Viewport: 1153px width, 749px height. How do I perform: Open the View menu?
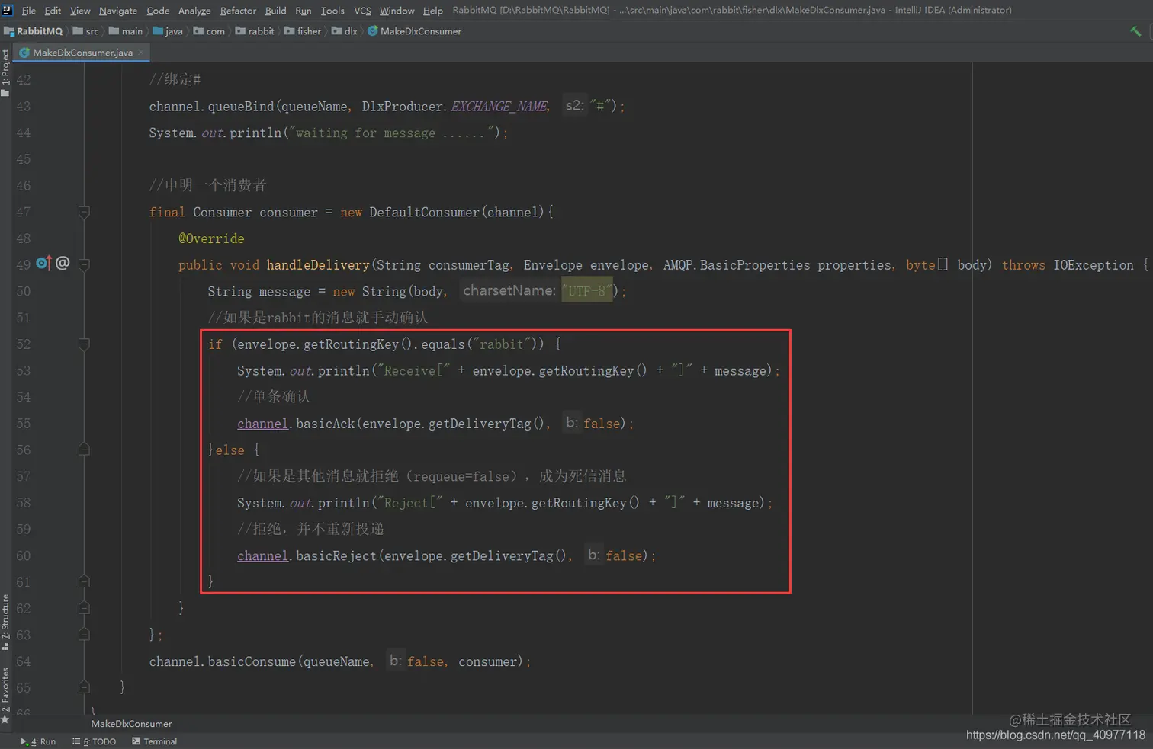pos(80,11)
